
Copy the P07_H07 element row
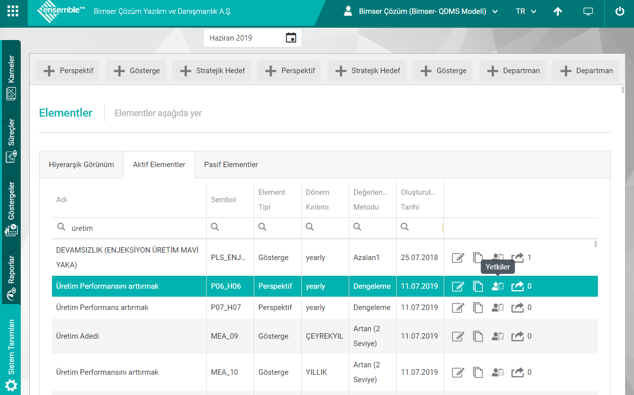pyautogui.click(x=478, y=307)
